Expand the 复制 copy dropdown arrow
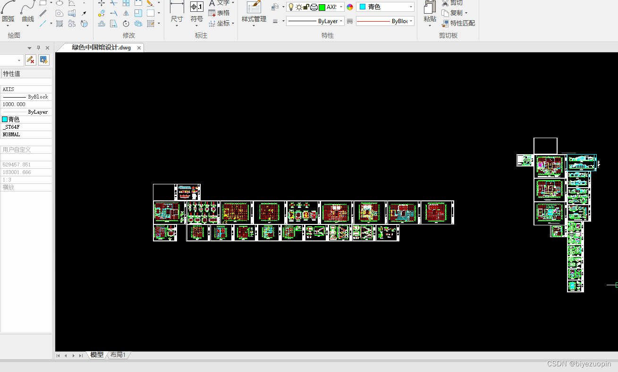The width and height of the screenshot is (618, 372). click(466, 13)
